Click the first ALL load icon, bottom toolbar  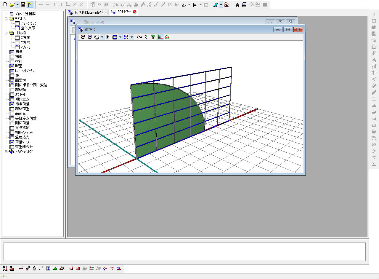(x=5, y=269)
